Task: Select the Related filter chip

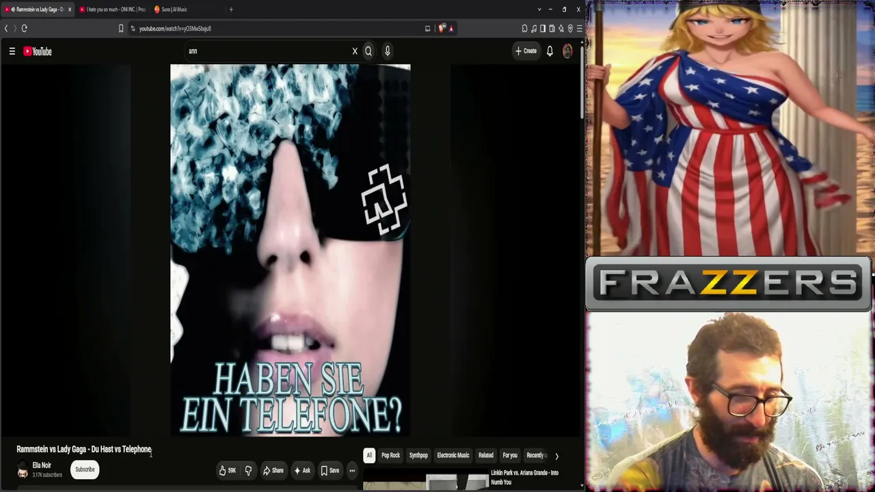Action: pos(486,455)
